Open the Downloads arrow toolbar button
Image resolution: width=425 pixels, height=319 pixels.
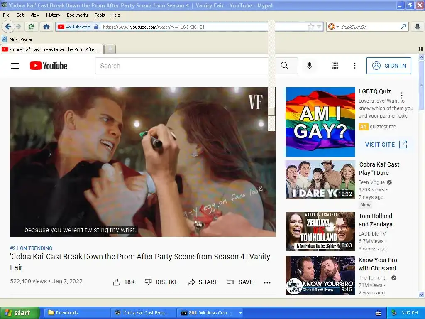[418, 27]
